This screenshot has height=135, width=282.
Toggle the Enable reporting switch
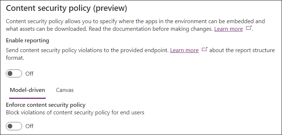(14, 73)
